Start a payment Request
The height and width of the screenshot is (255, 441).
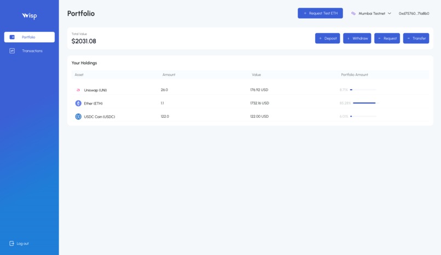(387, 38)
